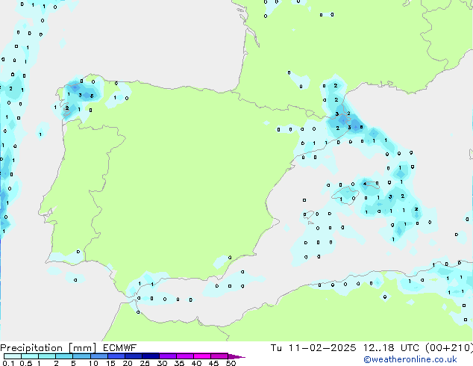Click the '15' legend scale label
Viewport: 473px width, 366px height.
click(110, 363)
